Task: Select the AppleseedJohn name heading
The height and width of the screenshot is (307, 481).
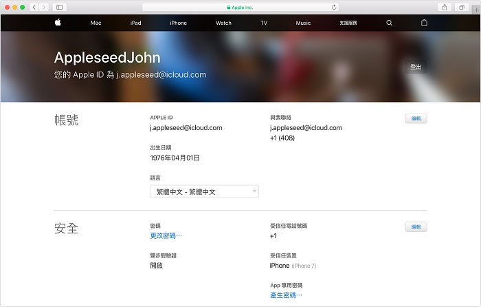Action: pyautogui.click(x=107, y=57)
